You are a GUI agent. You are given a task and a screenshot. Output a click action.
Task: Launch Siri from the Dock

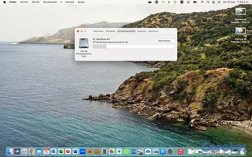click(x=17, y=151)
